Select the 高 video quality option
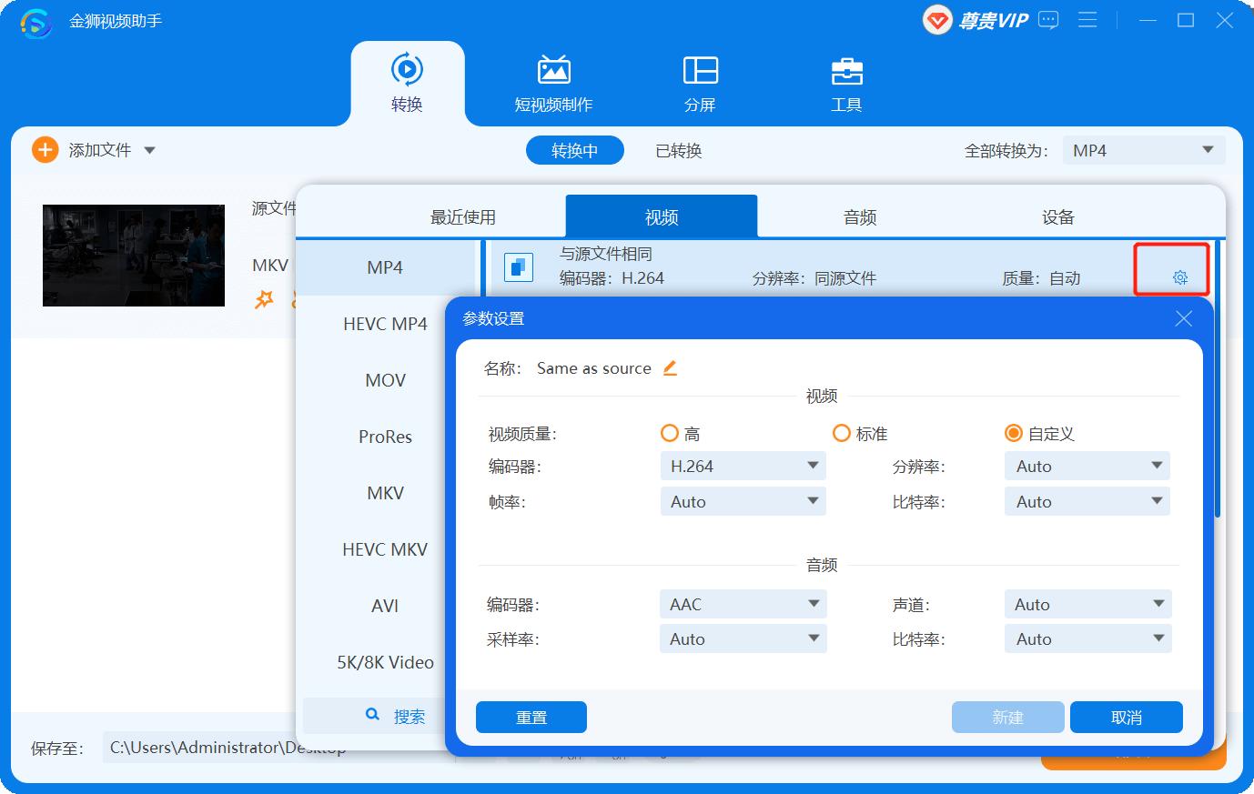 coord(670,434)
